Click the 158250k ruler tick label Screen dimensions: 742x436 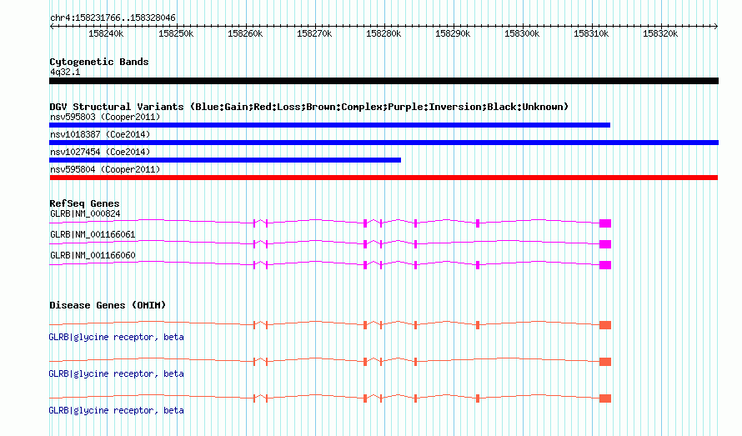click(x=176, y=33)
